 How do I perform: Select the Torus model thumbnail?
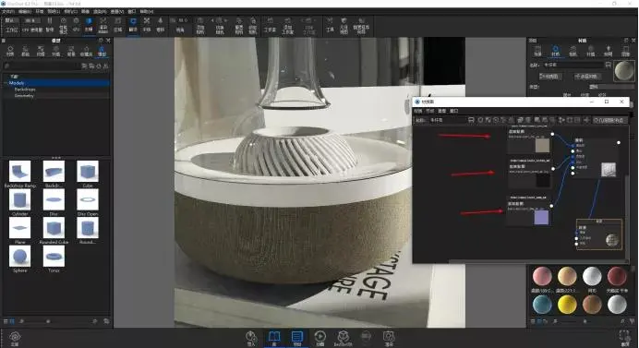pyautogui.click(x=54, y=257)
